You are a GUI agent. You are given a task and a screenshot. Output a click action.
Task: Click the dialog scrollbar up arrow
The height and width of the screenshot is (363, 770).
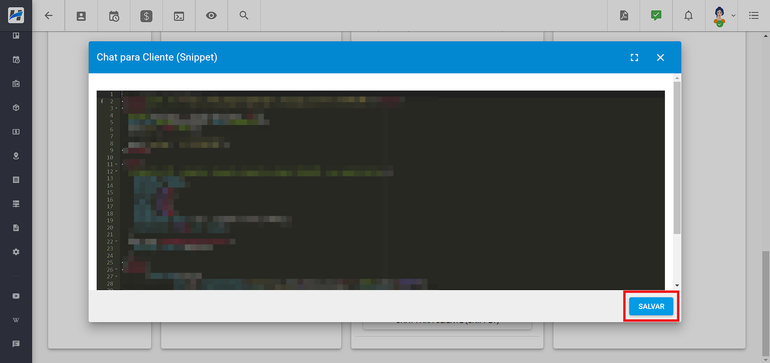677,78
